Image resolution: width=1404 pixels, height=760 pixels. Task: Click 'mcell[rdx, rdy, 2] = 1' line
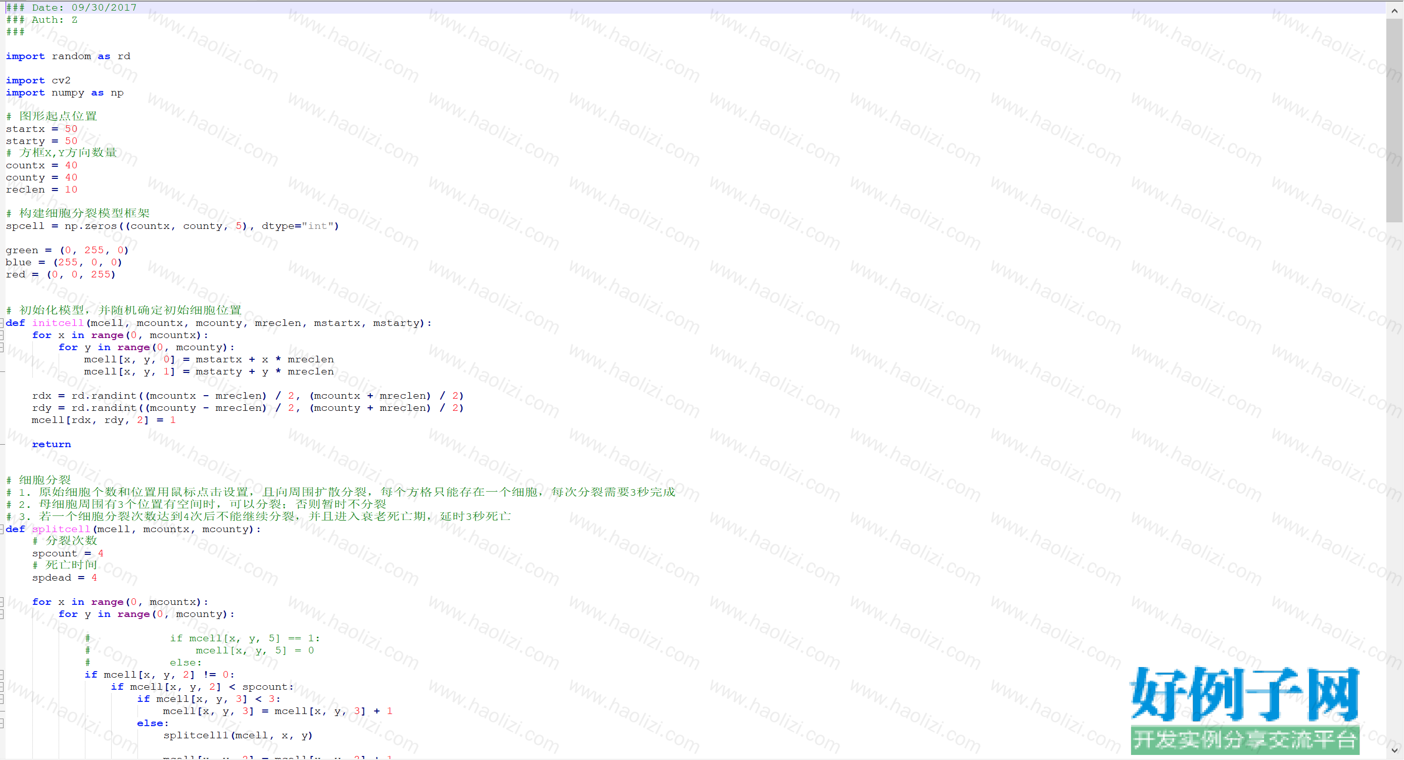(104, 420)
